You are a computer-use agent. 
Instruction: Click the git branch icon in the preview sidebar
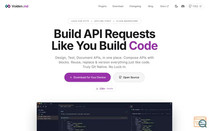[43, 107]
